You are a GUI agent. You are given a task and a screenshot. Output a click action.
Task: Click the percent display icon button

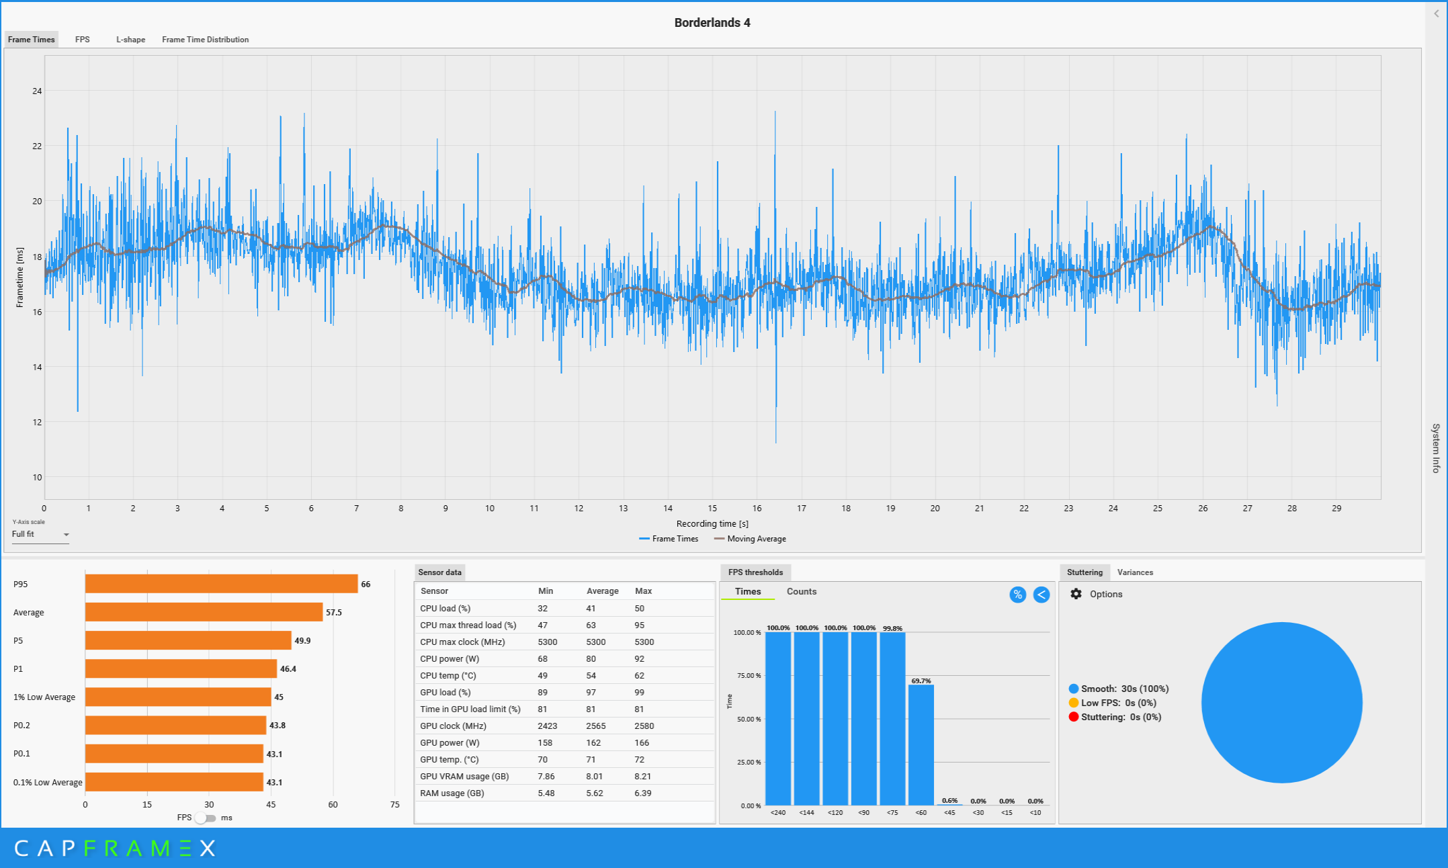click(x=1017, y=595)
